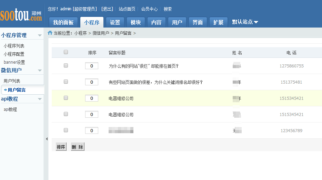Image resolution: width=322 pixels, height=180 pixels.
Task: Select checkbox for highlighted 电器维修公司 row
Action: (66, 98)
